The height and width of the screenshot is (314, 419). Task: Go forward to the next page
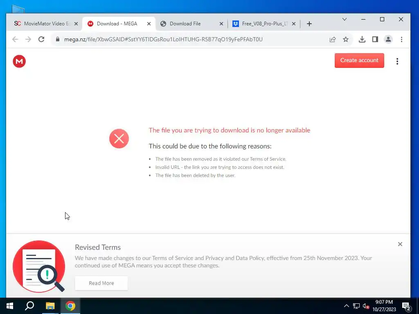[x=28, y=39]
